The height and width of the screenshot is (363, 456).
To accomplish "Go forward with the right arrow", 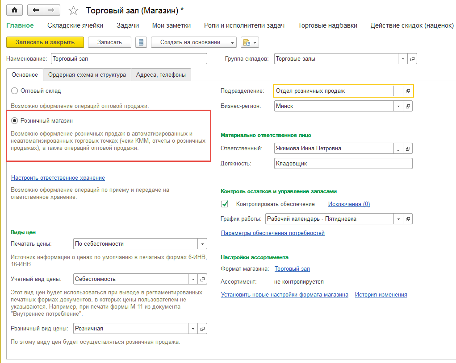I will [51, 10].
